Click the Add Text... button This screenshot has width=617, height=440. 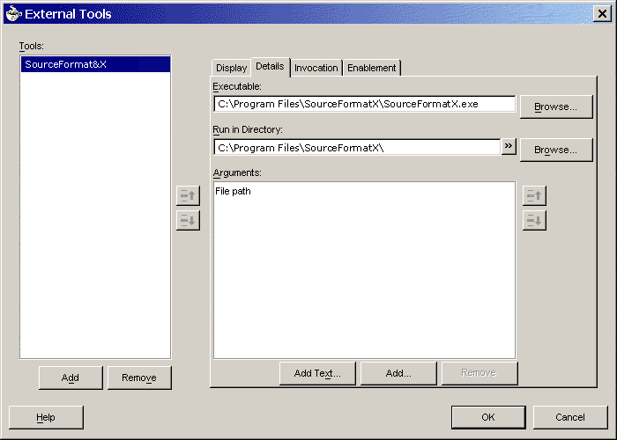(317, 373)
